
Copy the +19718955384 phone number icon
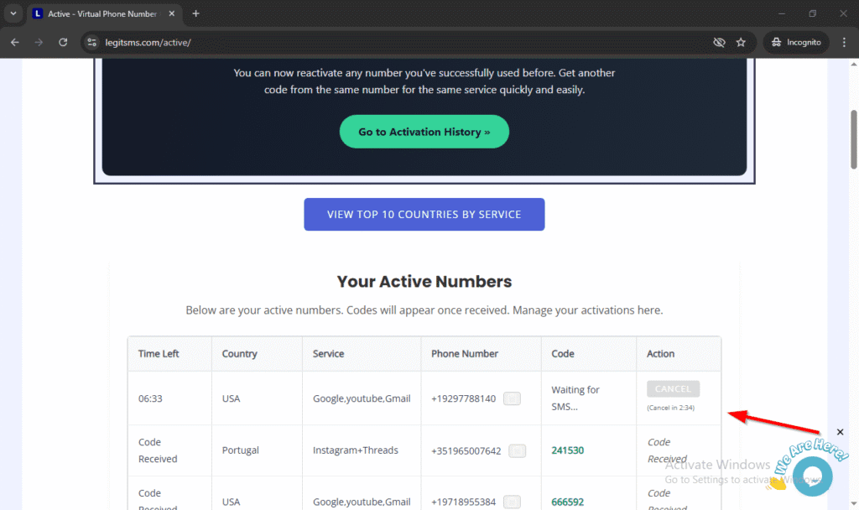click(512, 502)
